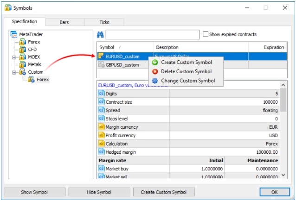Click the Margin currency value EUR
This screenshot has height=201, width=296.
274,127
